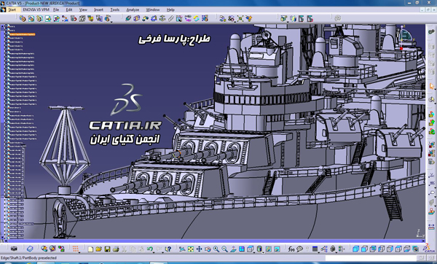Click the Save diskette icon
The width and height of the screenshot is (437, 264).
point(107,249)
